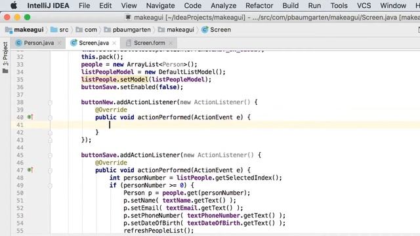The width and height of the screenshot is (420, 236).
Task: Click line number 35 in gutter
Action: pyautogui.click(x=20, y=79)
